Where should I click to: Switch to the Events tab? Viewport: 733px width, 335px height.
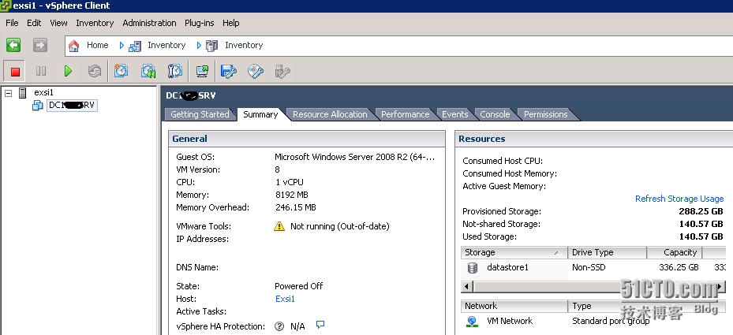pyautogui.click(x=454, y=114)
